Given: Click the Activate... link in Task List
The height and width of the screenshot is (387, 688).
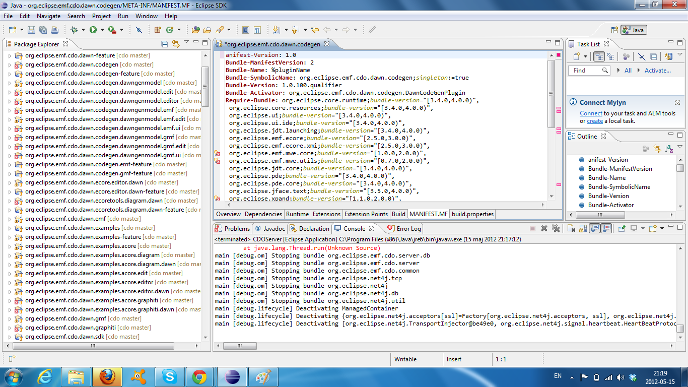Looking at the screenshot, I should (658, 71).
